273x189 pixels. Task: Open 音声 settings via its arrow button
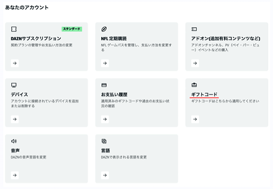pyautogui.click(x=15, y=175)
